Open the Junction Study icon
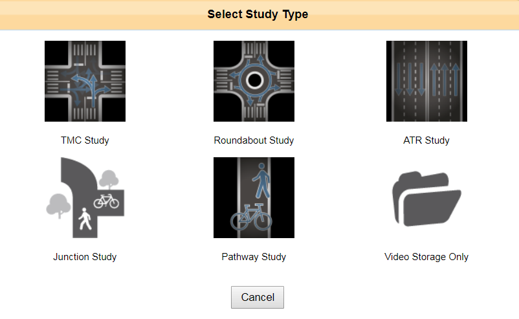The height and width of the screenshot is (319, 519). (x=85, y=197)
